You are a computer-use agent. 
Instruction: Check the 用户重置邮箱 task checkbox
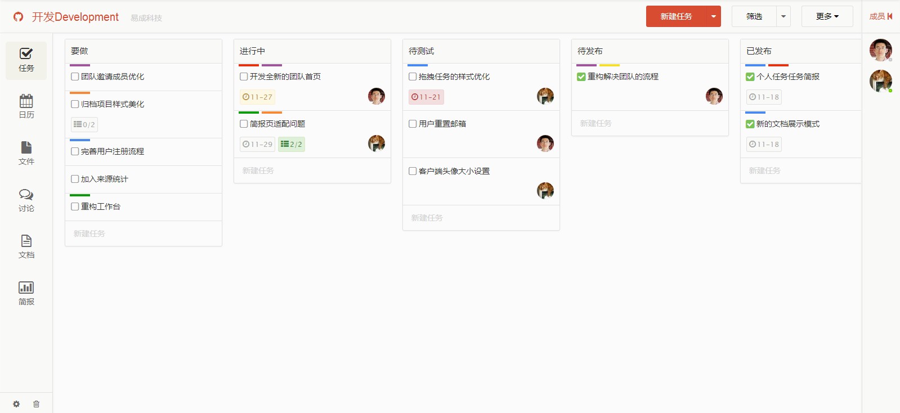coord(413,124)
